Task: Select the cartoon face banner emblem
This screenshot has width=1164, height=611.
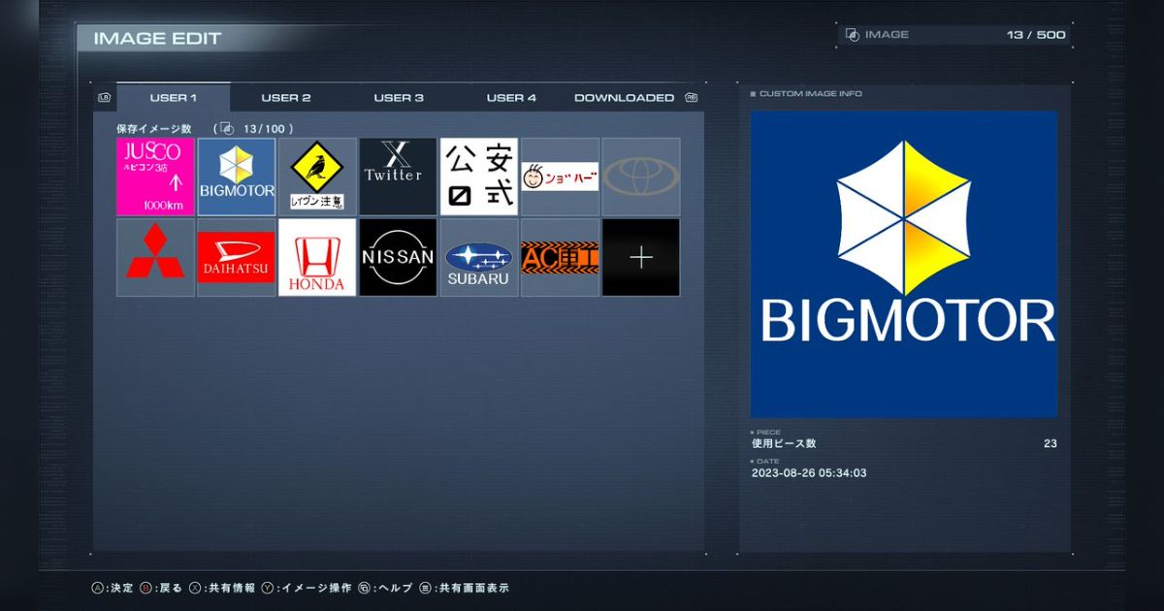Action: pyautogui.click(x=560, y=177)
